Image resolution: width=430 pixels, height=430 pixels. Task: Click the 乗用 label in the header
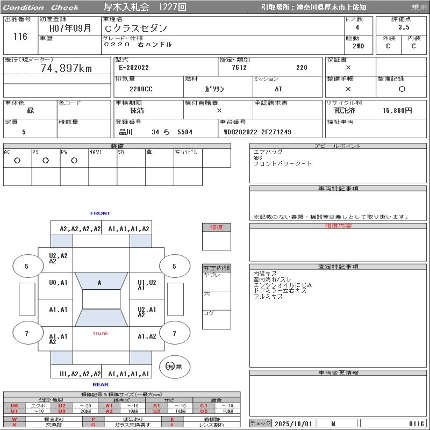(419, 7)
